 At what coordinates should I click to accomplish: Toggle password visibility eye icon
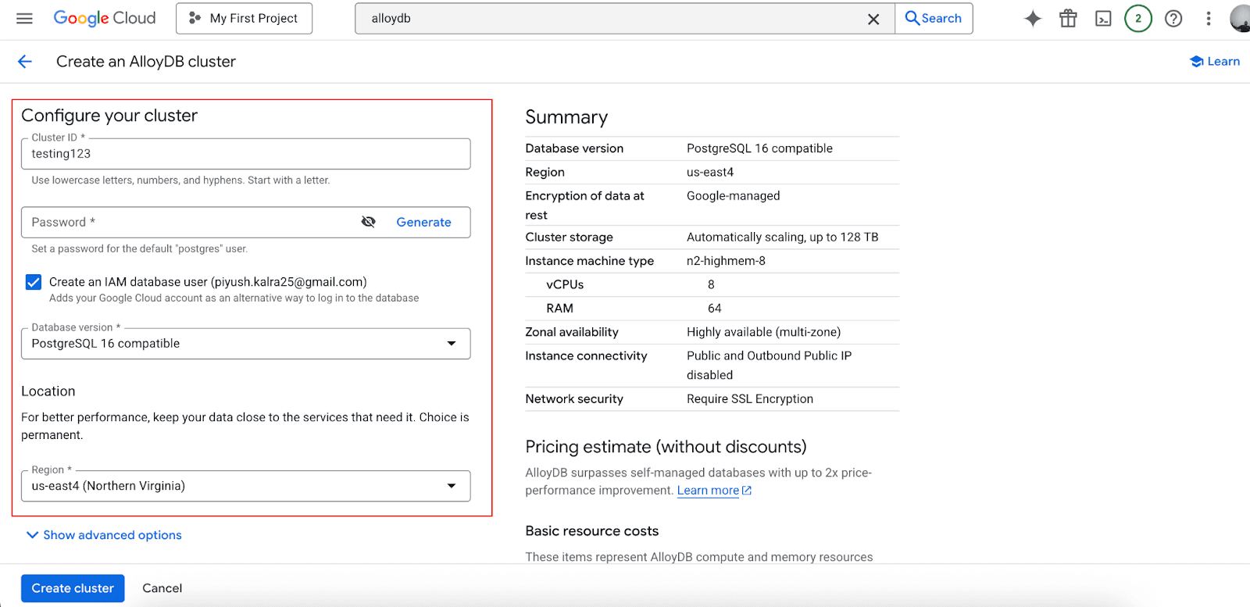tap(369, 222)
